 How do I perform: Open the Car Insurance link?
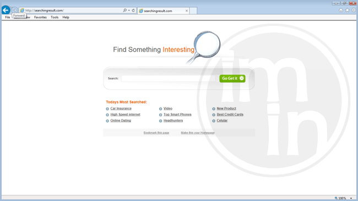[x=121, y=108]
